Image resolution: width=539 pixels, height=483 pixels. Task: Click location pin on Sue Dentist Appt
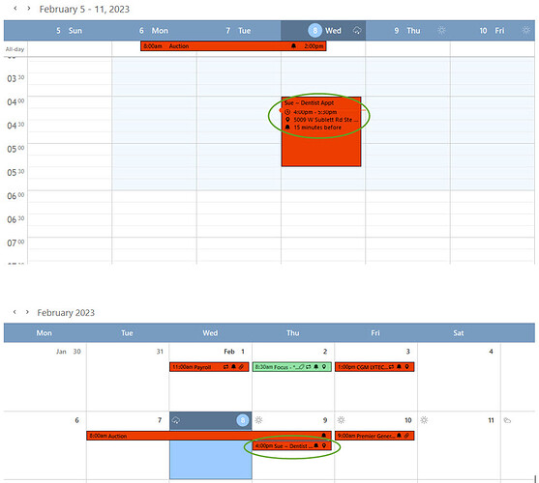[287, 120]
